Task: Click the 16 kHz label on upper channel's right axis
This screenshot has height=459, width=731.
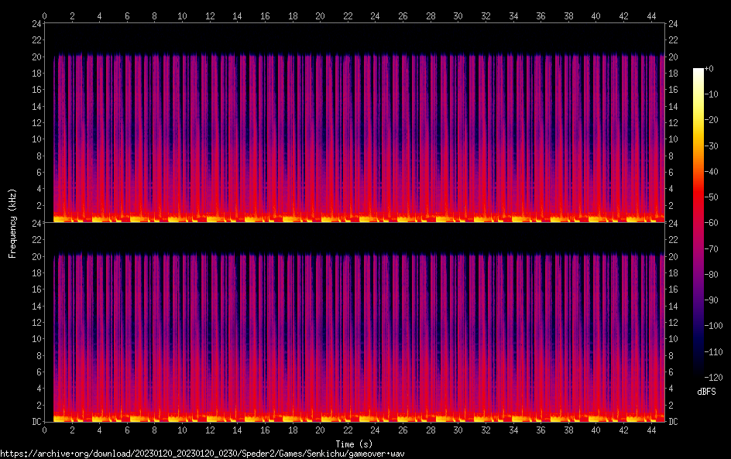Action: [674, 90]
